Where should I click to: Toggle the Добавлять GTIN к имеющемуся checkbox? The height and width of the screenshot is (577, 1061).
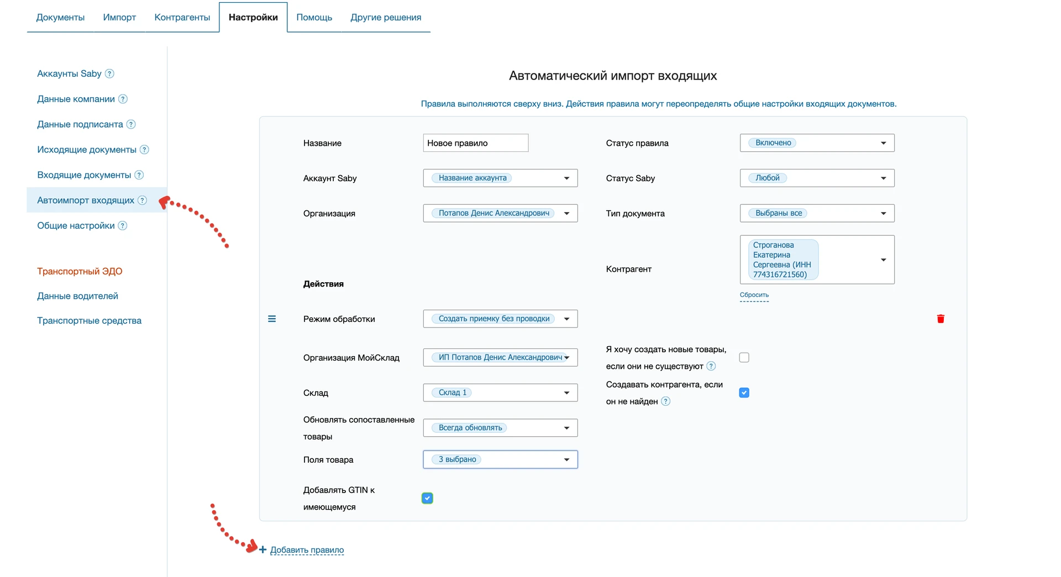[427, 498]
